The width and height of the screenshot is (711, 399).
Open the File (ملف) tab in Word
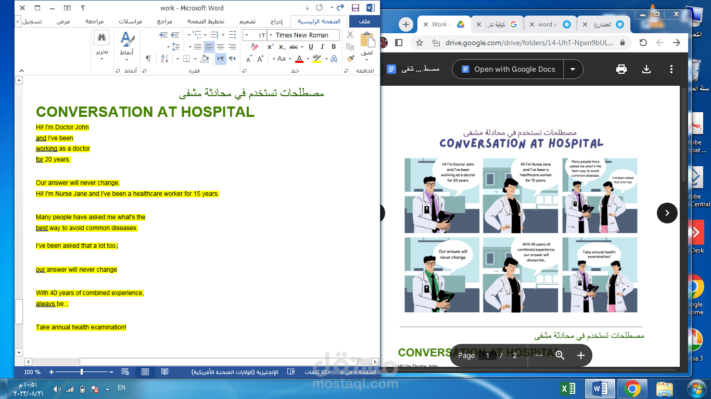364,21
